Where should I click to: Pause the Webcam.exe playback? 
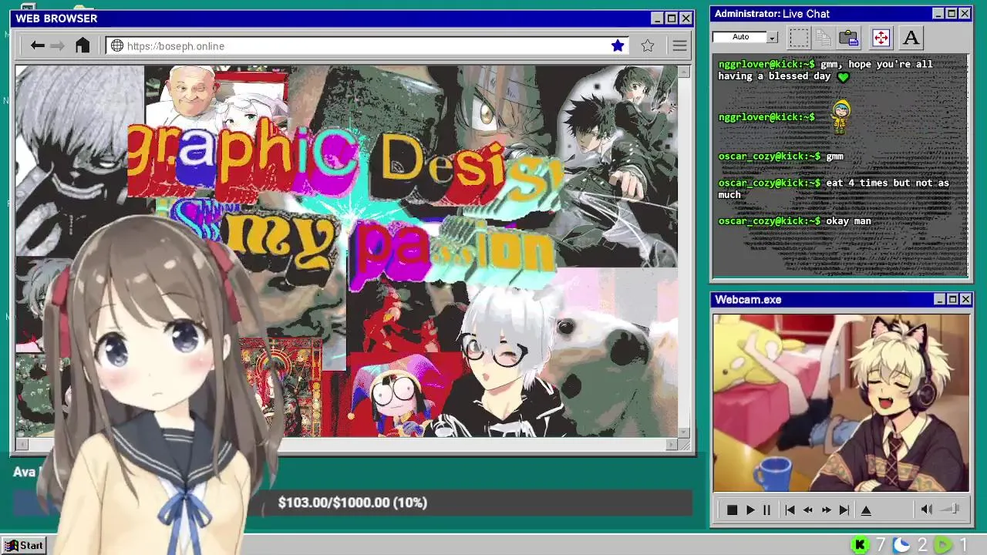coord(766,510)
